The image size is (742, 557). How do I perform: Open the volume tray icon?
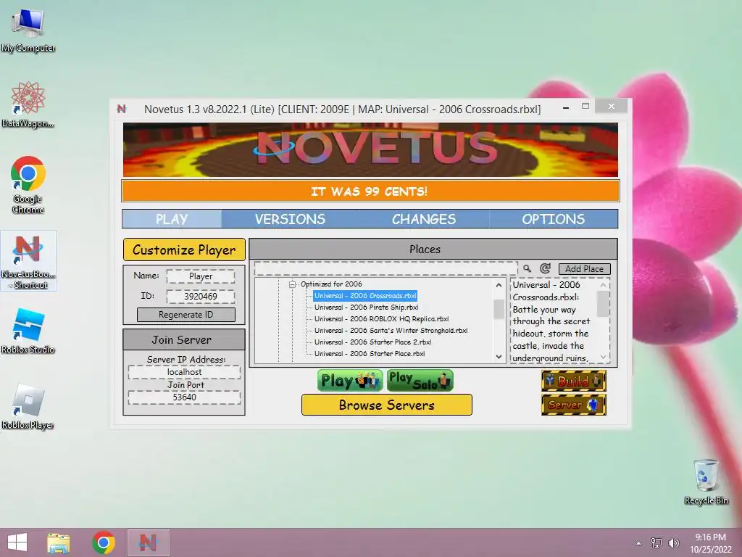[x=673, y=542]
